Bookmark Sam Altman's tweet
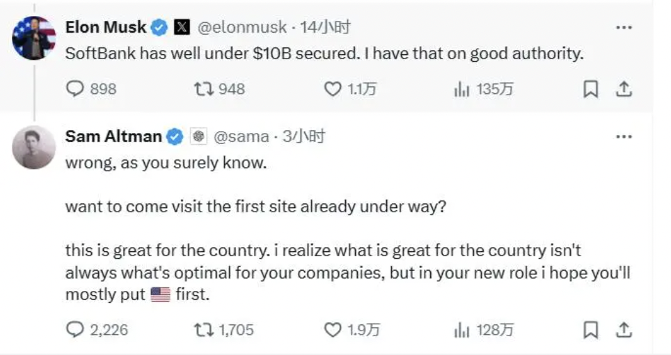The width and height of the screenshot is (671, 355). pos(590,329)
